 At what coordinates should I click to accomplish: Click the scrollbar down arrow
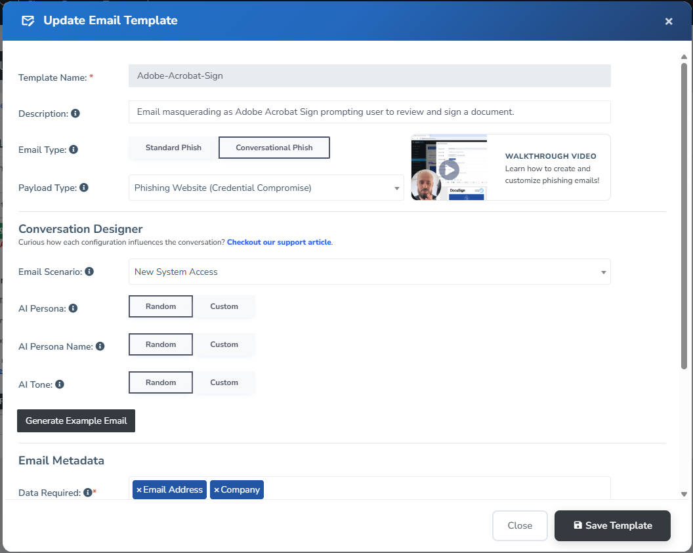(x=684, y=494)
